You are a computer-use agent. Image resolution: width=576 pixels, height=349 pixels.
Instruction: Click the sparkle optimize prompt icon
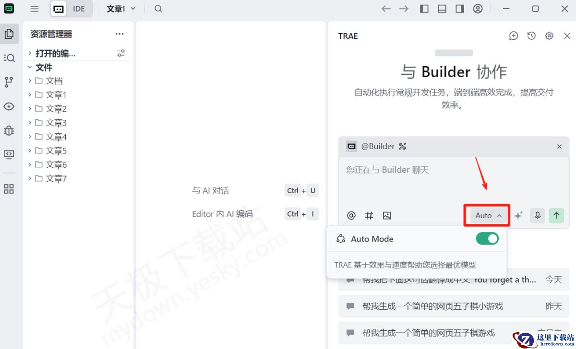pos(518,216)
